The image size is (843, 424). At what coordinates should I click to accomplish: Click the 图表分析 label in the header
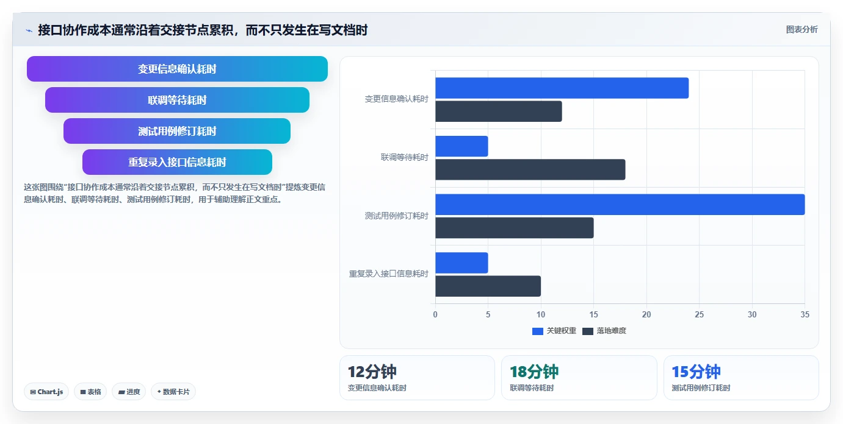click(801, 30)
